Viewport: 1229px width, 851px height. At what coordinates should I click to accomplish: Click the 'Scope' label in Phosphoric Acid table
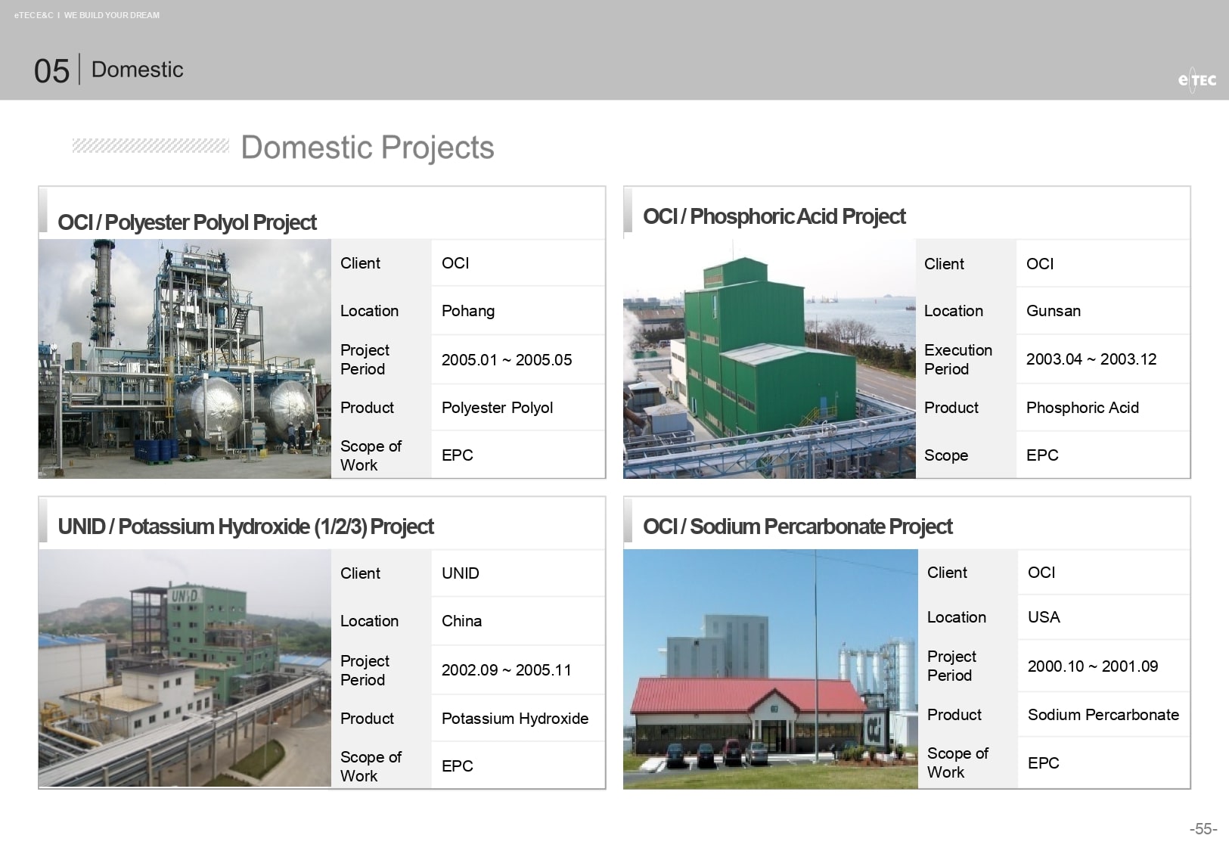(x=946, y=455)
